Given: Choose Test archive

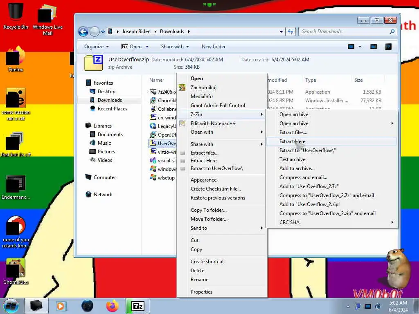Looking at the screenshot, I should coord(331,159).
